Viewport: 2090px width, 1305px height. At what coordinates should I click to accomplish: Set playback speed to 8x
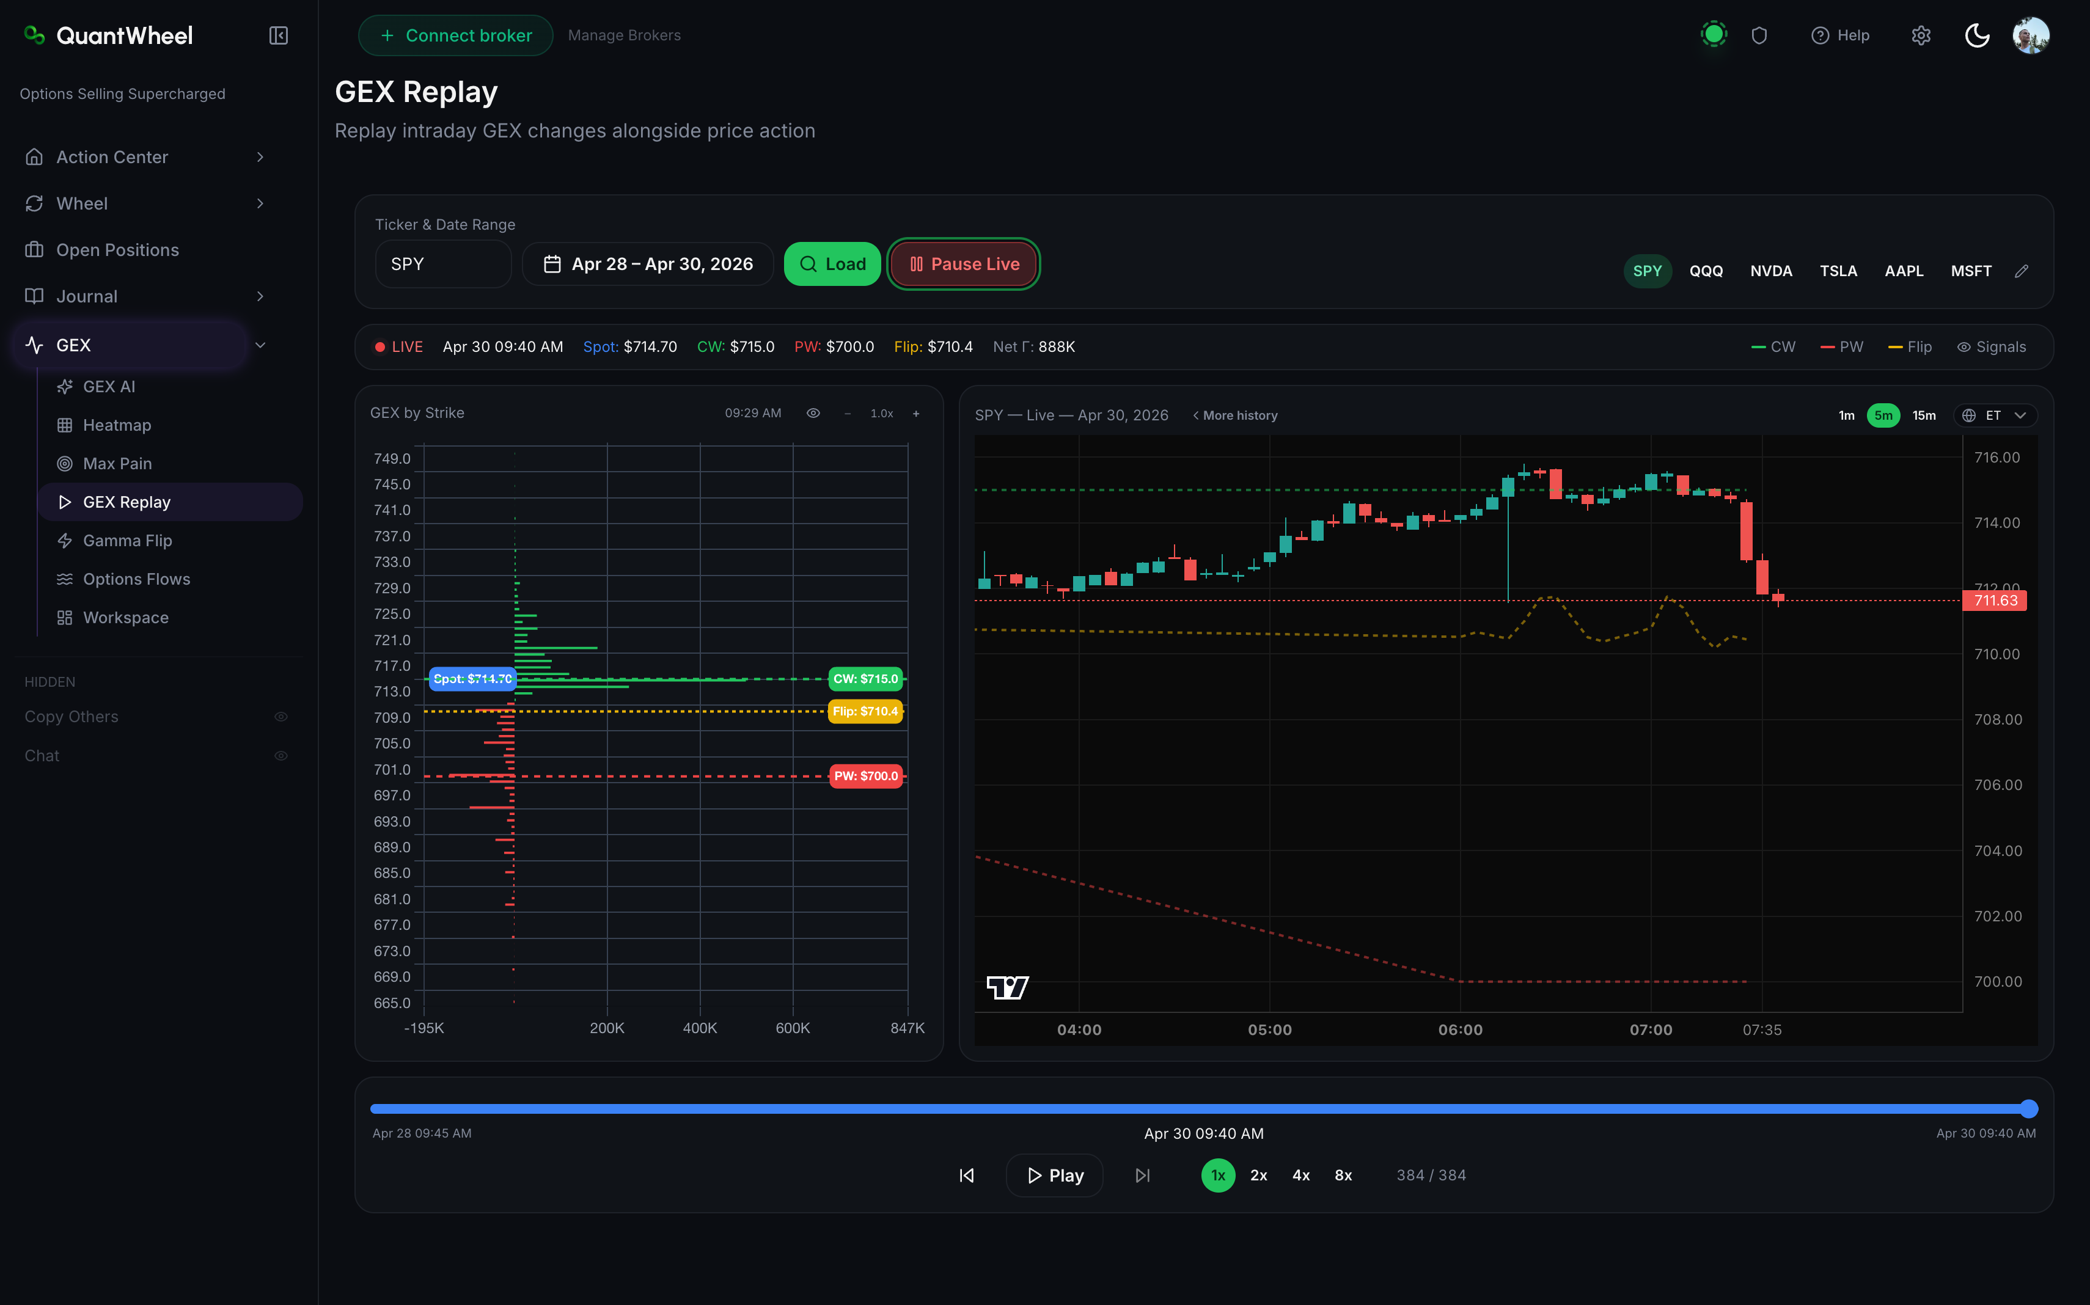(1343, 1175)
